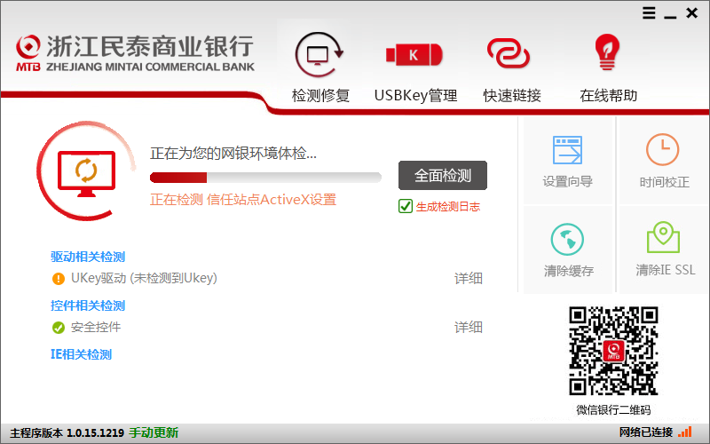Click 清除缓存 clear cache icon
This screenshot has width=710, height=444.
(x=568, y=250)
